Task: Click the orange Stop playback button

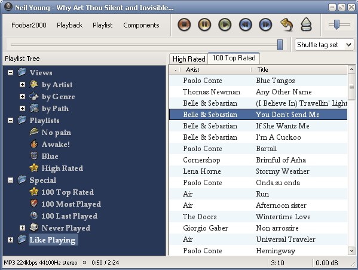Action: point(184,24)
